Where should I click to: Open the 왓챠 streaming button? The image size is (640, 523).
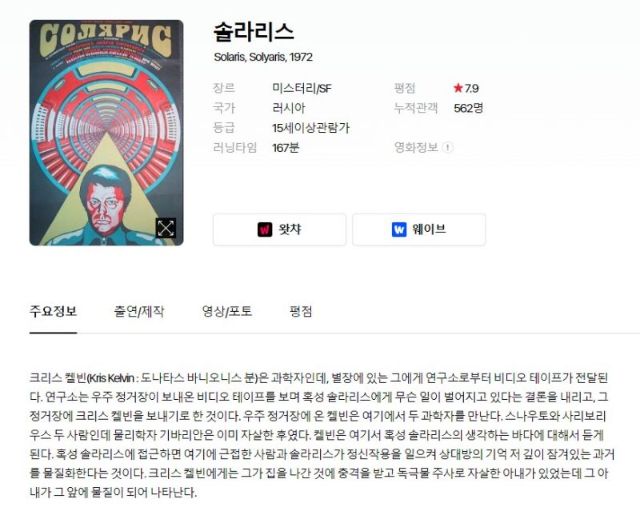pos(279,230)
